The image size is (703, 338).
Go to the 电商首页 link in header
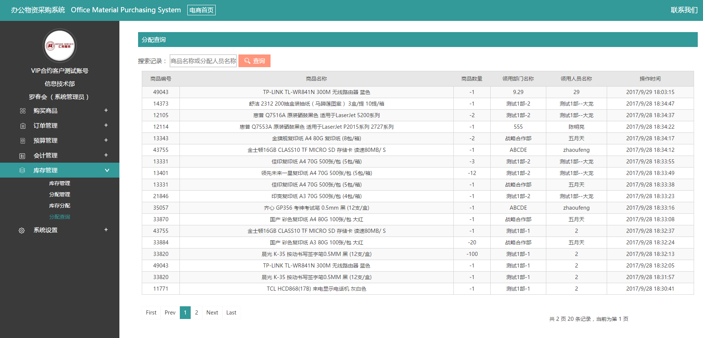coord(201,10)
